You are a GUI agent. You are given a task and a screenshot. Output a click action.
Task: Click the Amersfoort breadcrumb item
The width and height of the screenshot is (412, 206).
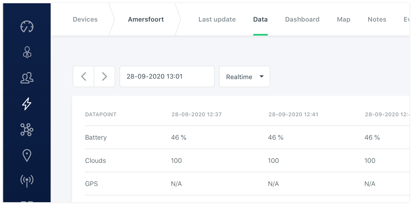pyautogui.click(x=146, y=20)
